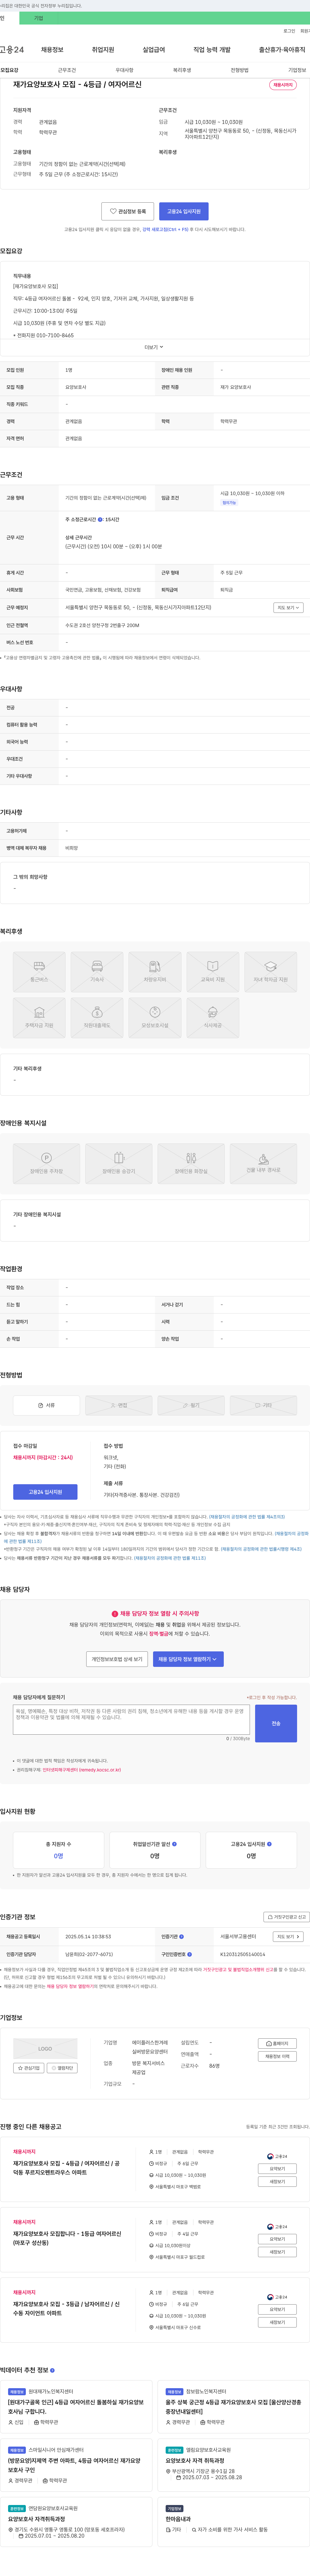Click info icon beside 빅데이터 추천 정보
This screenshot has width=310, height=2576.
(52, 2370)
